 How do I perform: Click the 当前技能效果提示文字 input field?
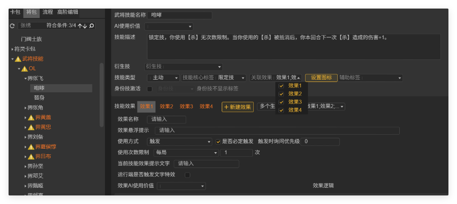[x=206, y=164]
